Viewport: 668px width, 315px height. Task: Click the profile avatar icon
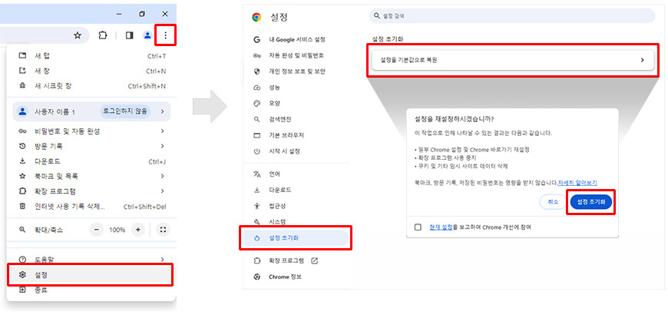pos(147,35)
